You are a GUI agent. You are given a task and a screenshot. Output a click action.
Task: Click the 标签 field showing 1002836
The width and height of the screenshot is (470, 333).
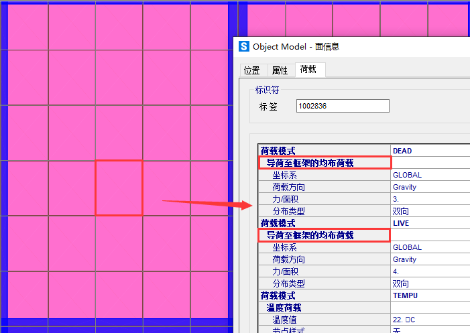(342, 106)
